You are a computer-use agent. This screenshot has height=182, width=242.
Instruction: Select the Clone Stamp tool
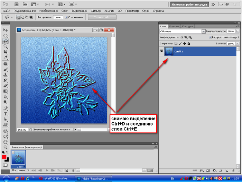6,75
